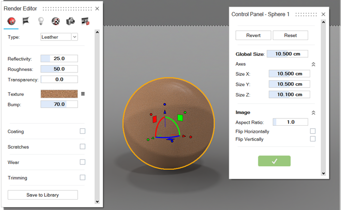Collapse the Image section
Image resolution: width=342 pixels, height=210 pixels.
(x=313, y=113)
